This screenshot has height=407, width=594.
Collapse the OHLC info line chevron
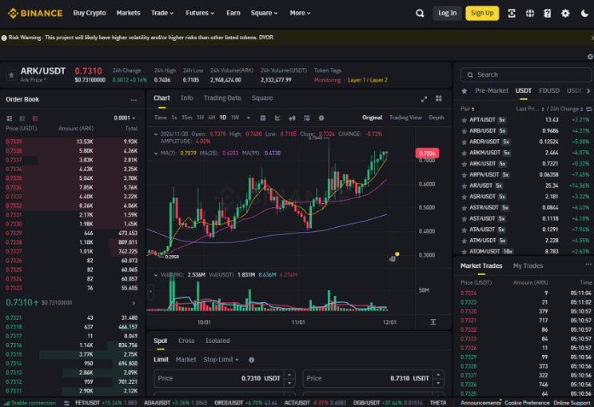click(x=156, y=134)
